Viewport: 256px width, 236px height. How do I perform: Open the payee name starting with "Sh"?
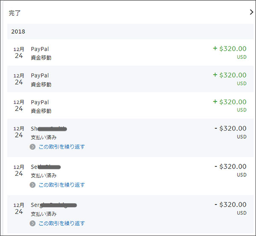pyautogui.click(x=49, y=128)
